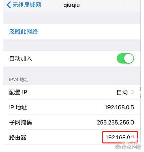Select the IP address 192.168.0.5
The width and height of the screenshot is (144, 152).
point(119,107)
